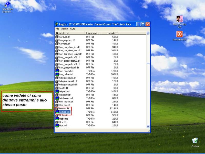Select the health.dff file name
Screen dimensions: 205x154
pos(63,88)
